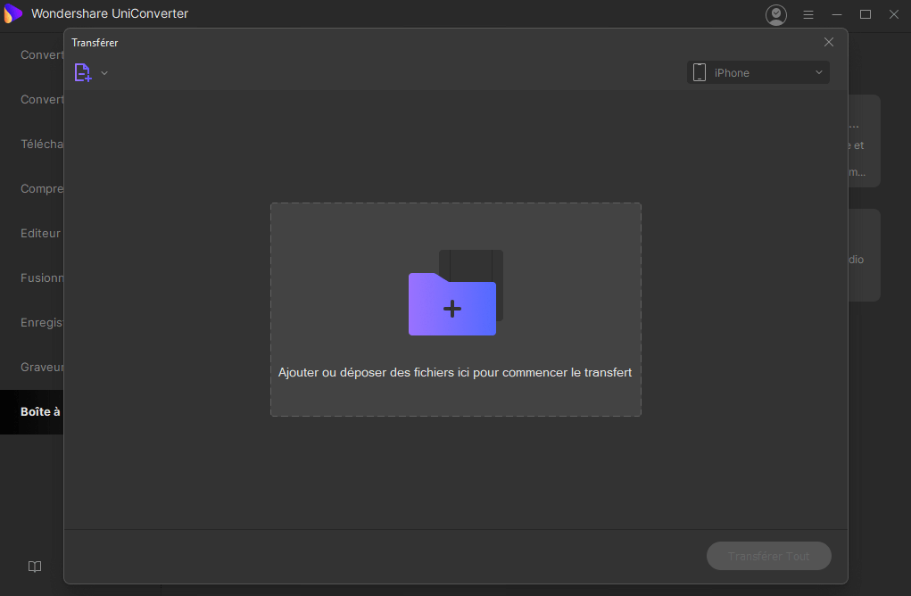Screen dimensions: 911x596
Task: Select the topmost Convert sidebar item
Action: (x=42, y=54)
